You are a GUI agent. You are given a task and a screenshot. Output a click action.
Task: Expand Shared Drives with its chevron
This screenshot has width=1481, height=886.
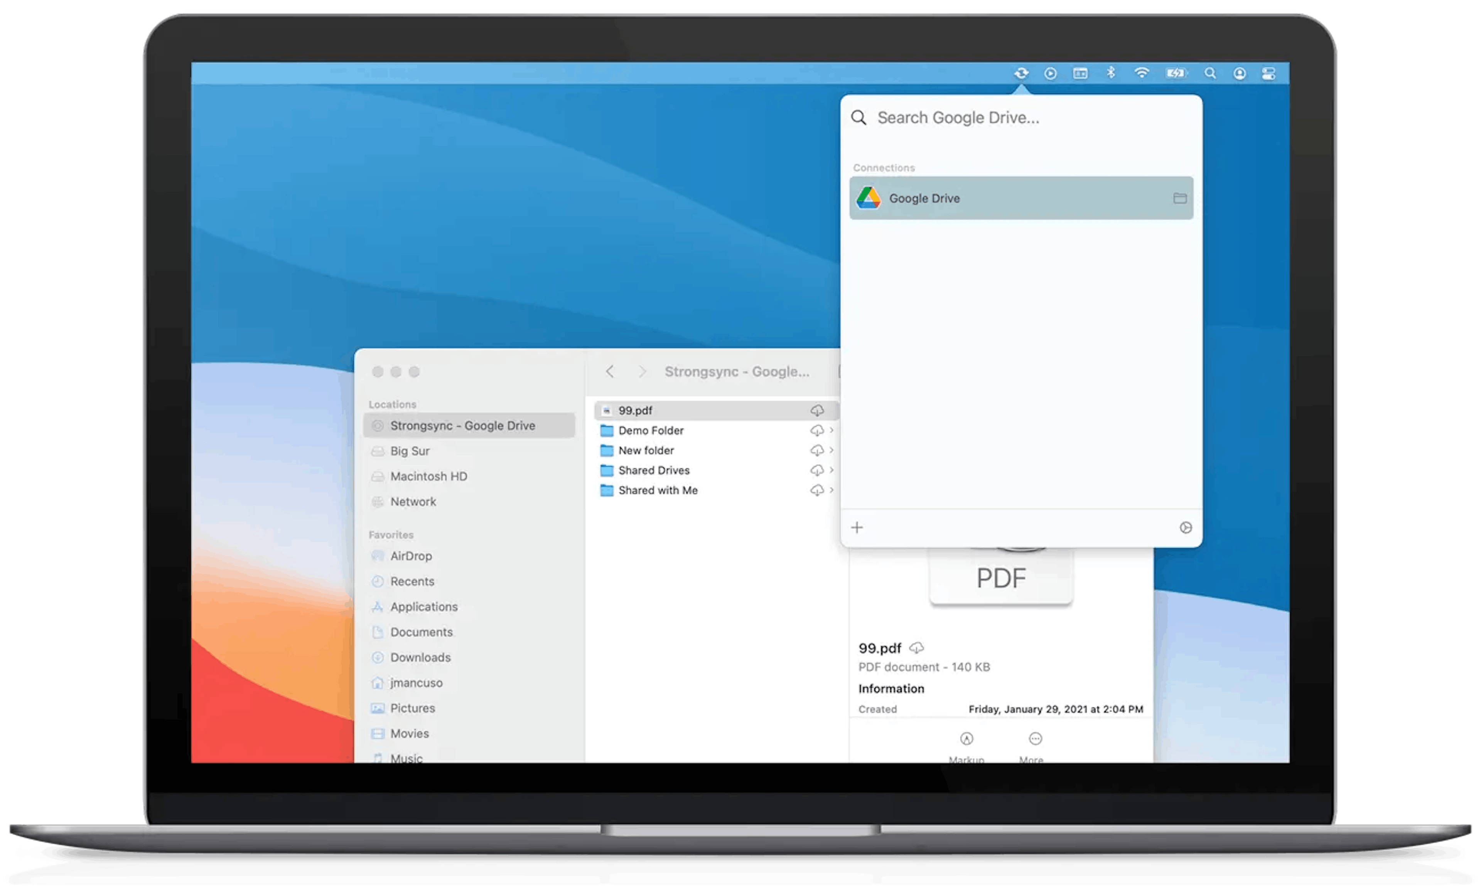tap(831, 470)
